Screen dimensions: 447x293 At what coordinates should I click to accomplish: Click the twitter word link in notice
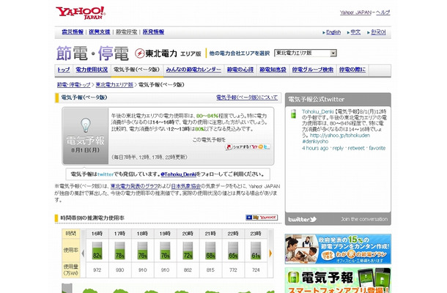106,174
